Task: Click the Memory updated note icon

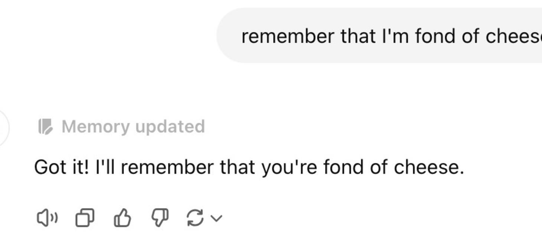Action: [x=46, y=127]
